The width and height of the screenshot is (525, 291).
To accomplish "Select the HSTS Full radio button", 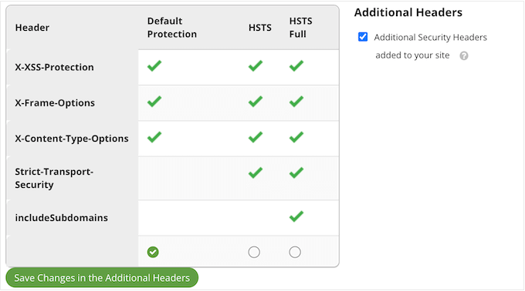I will (295, 252).
